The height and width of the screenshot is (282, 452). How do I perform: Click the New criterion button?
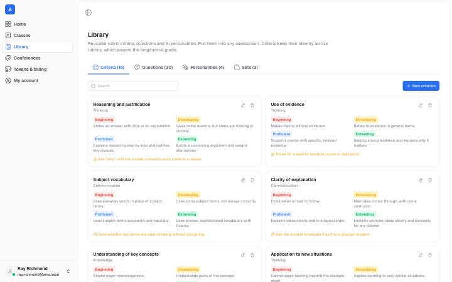421,86
